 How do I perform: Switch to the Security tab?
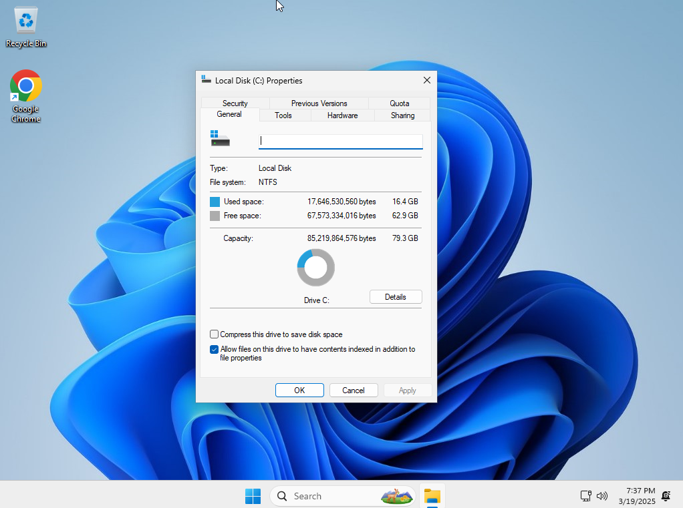tap(235, 103)
